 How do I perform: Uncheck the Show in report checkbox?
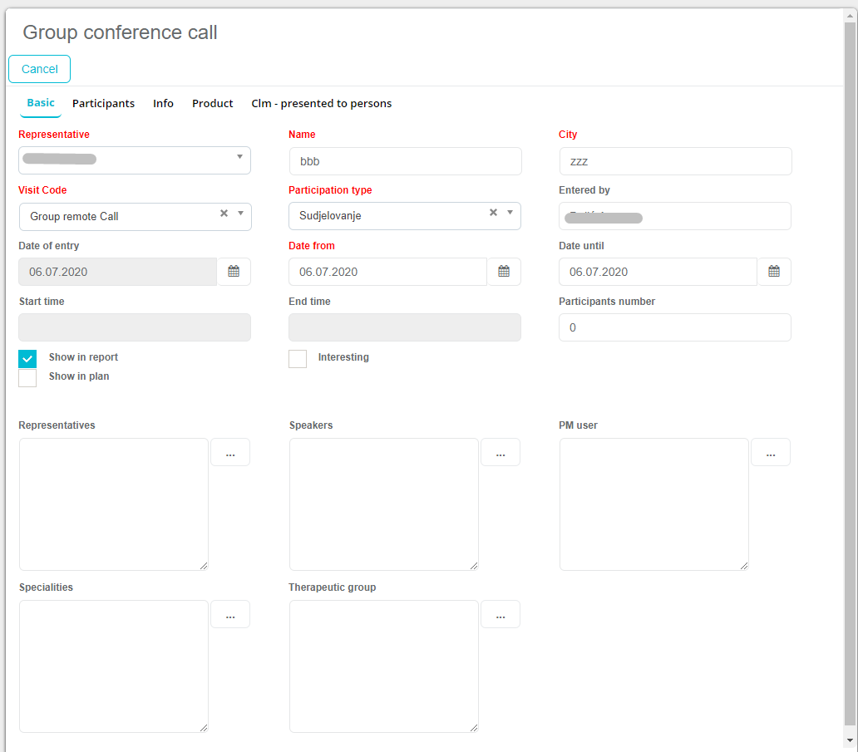click(27, 358)
